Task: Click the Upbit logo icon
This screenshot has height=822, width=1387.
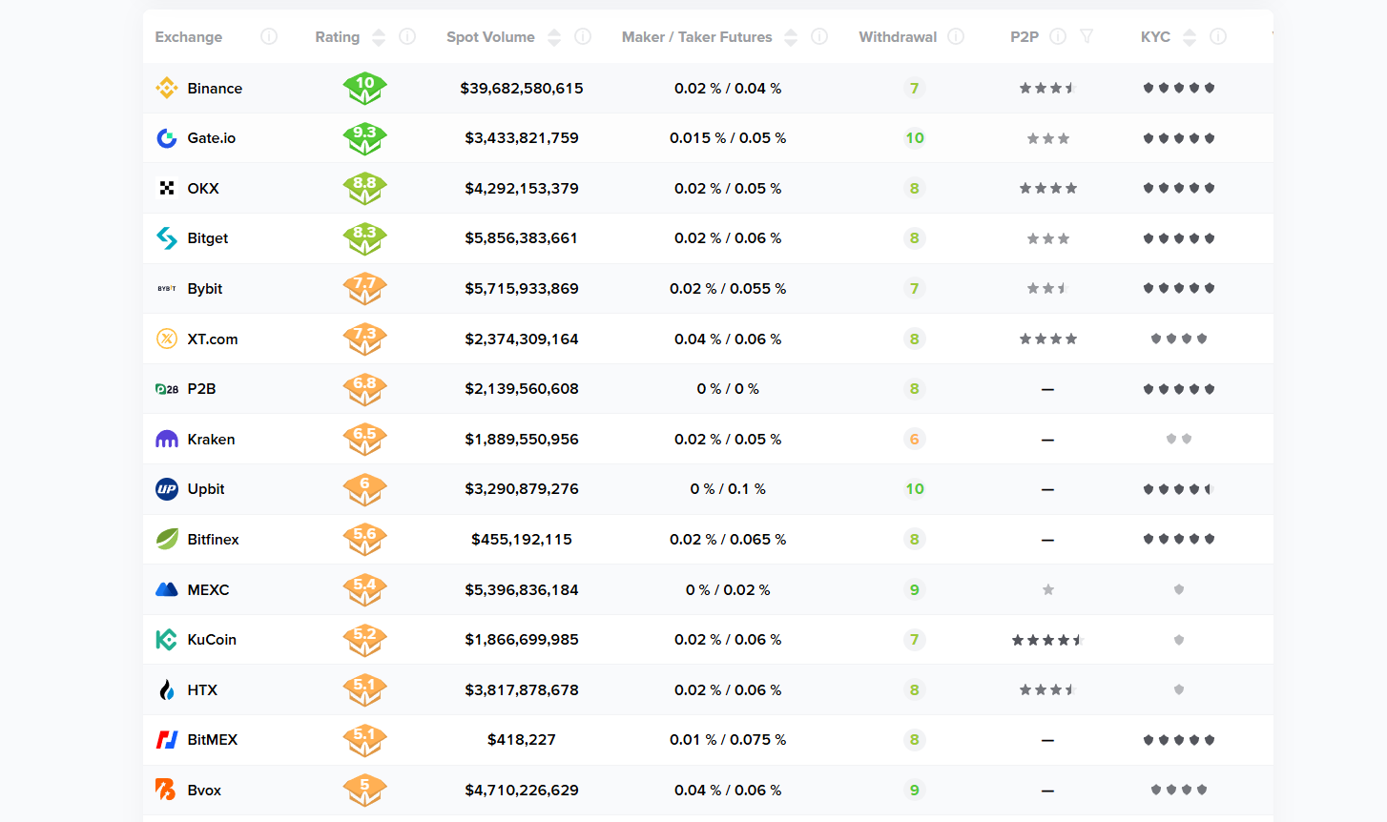Action: [167, 489]
